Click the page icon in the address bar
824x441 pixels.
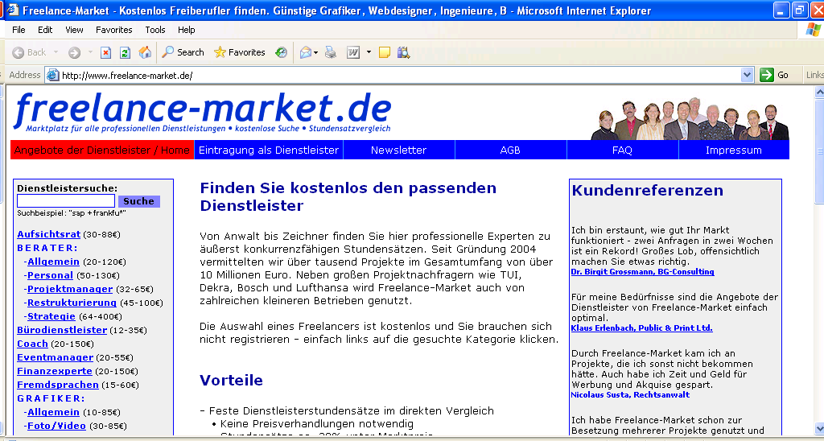coord(52,75)
